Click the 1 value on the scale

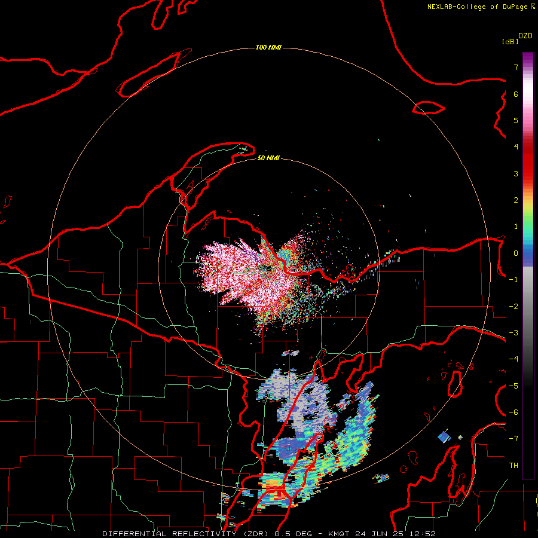click(516, 227)
